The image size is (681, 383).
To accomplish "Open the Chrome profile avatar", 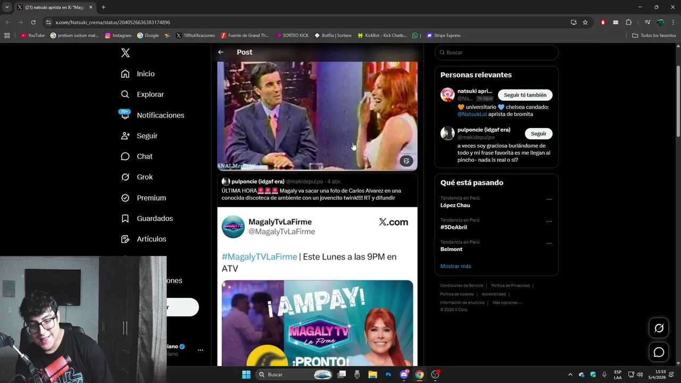I will [660, 22].
